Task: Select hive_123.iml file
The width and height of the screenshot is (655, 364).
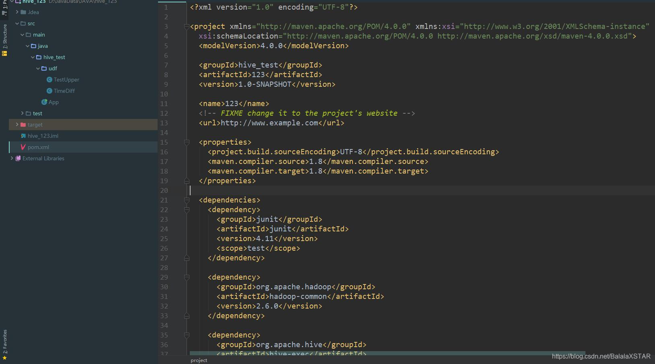Action: coord(43,136)
